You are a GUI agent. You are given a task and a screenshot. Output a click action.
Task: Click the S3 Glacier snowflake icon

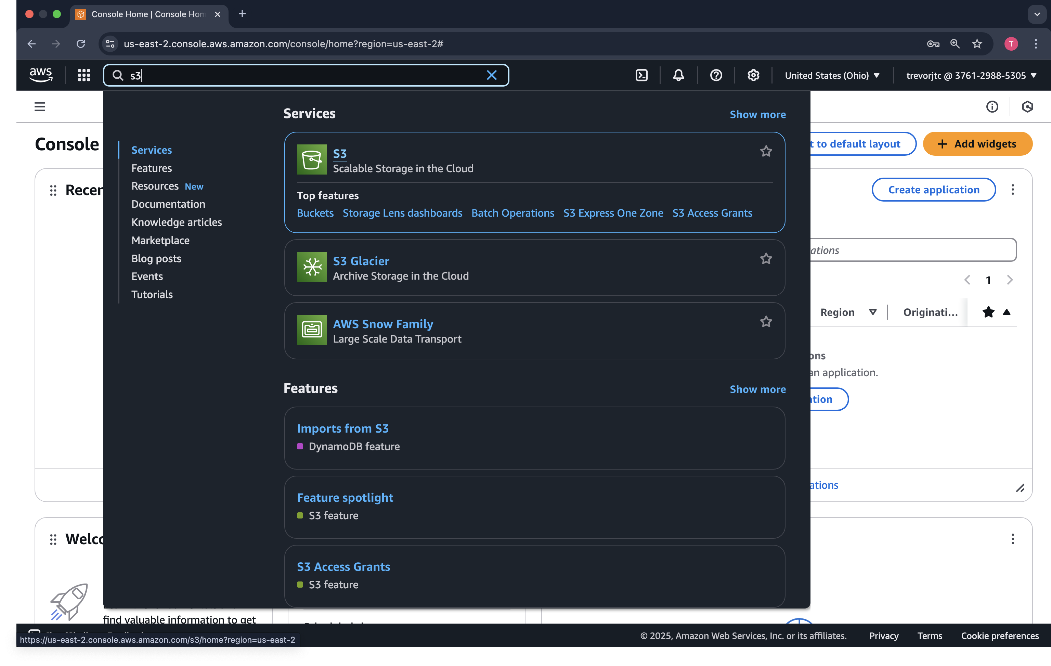click(x=311, y=267)
